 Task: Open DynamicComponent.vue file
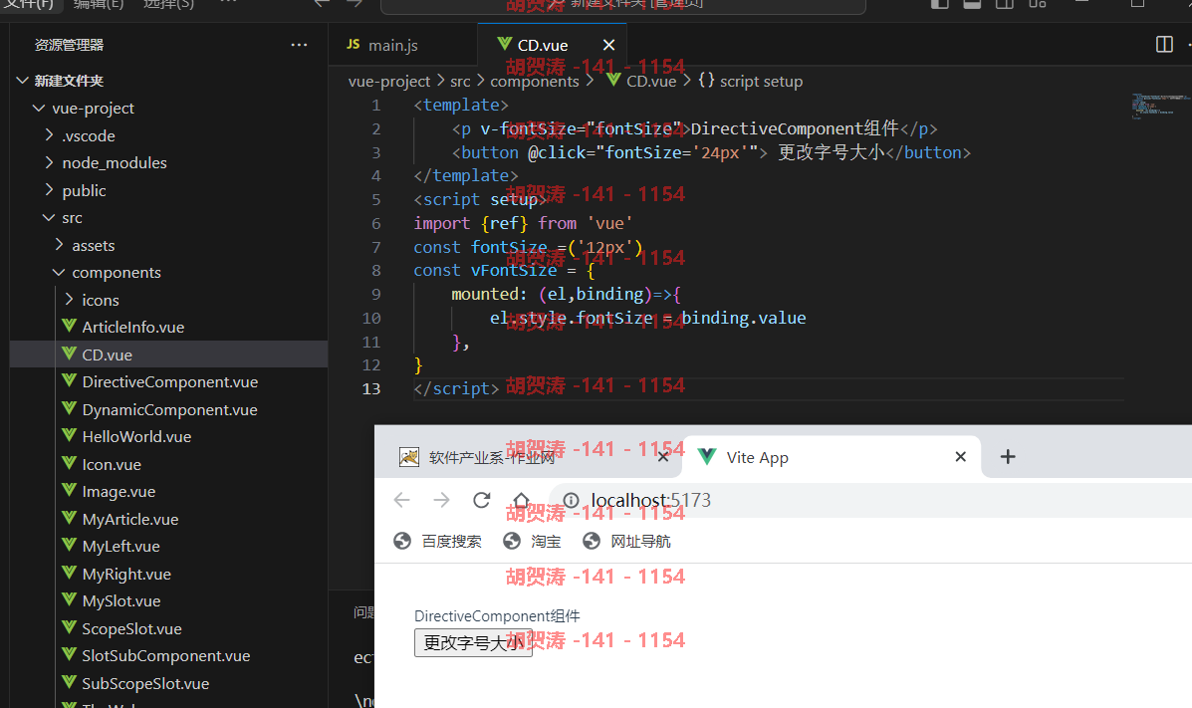pos(168,409)
